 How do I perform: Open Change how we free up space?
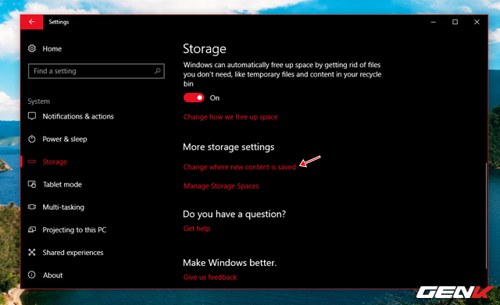(x=230, y=117)
